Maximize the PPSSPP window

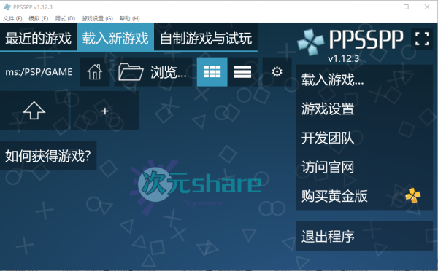406,7
